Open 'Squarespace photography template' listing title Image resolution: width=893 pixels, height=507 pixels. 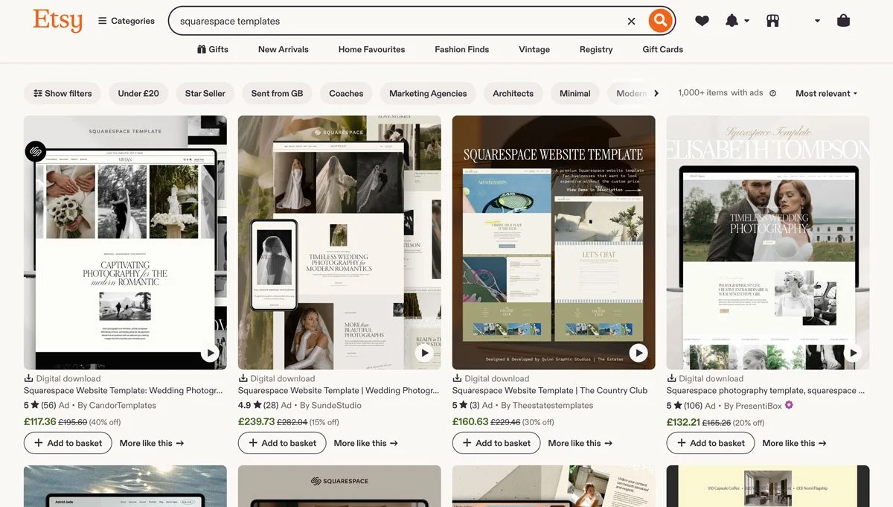point(766,390)
